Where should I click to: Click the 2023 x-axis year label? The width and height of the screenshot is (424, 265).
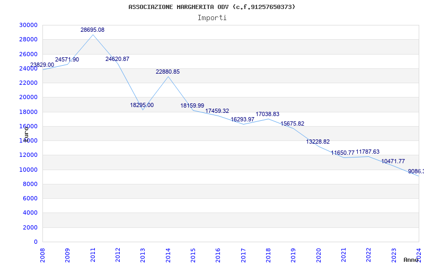click(x=394, y=255)
